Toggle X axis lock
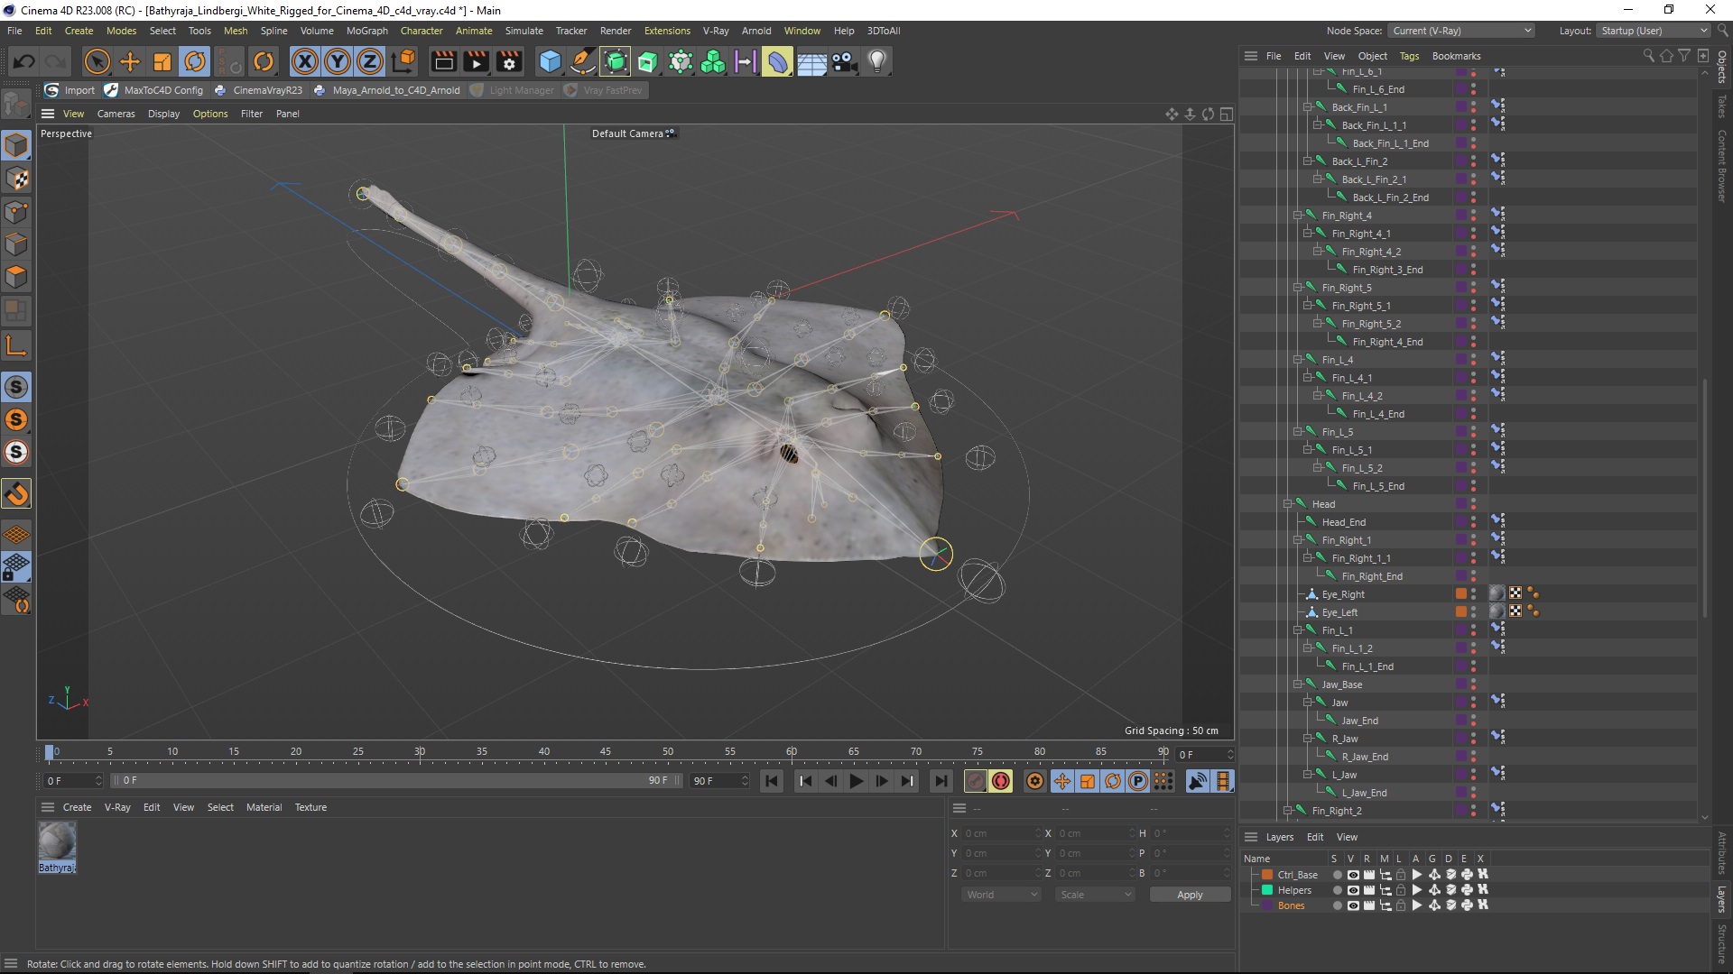This screenshot has height=974, width=1733. point(305,61)
